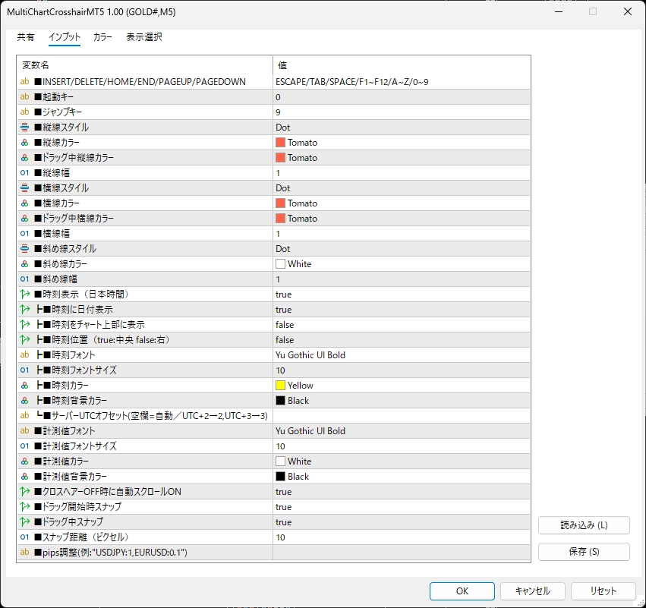
Task: Open the 横線スタイル Dot value dropdown
Action: (x=401, y=188)
